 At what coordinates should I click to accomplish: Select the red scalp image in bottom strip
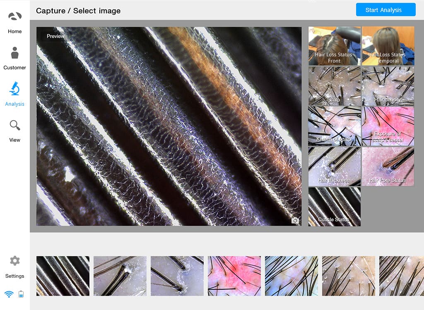click(x=234, y=276)
